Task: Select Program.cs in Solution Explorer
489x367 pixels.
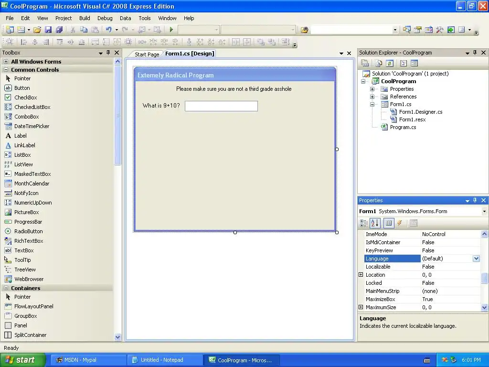Action: click(x=403, y=127)
